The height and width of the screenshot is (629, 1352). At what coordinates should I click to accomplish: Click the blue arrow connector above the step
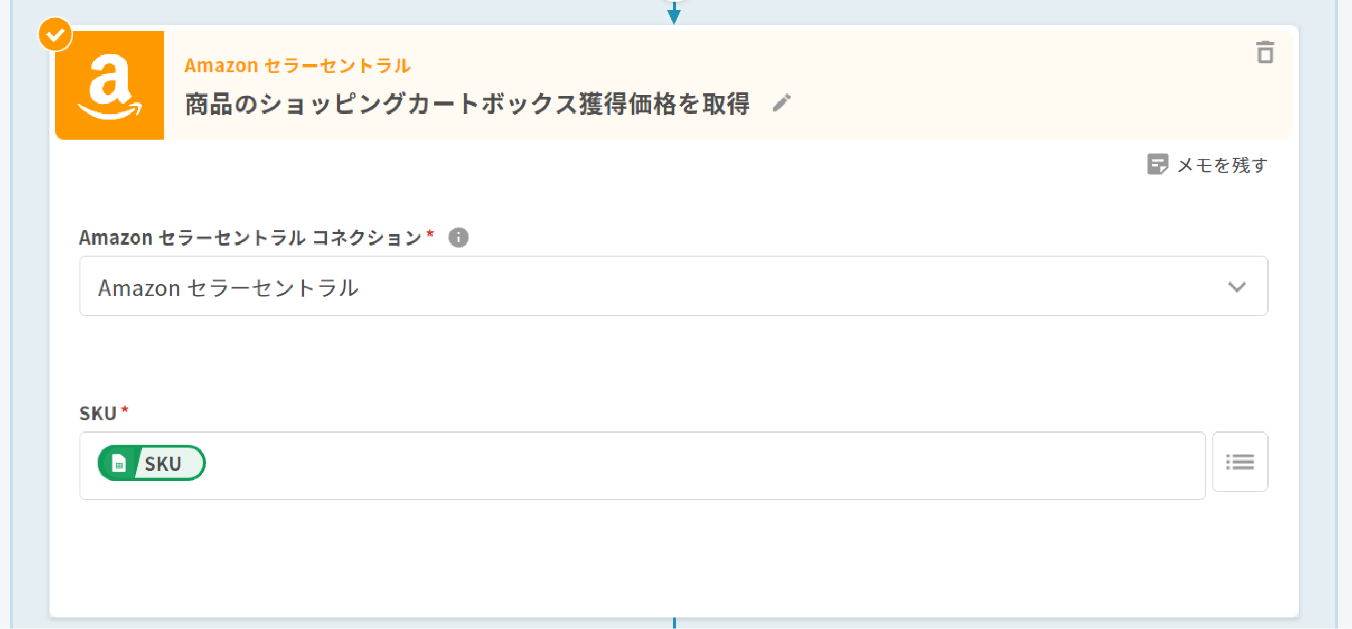[674, 14]
